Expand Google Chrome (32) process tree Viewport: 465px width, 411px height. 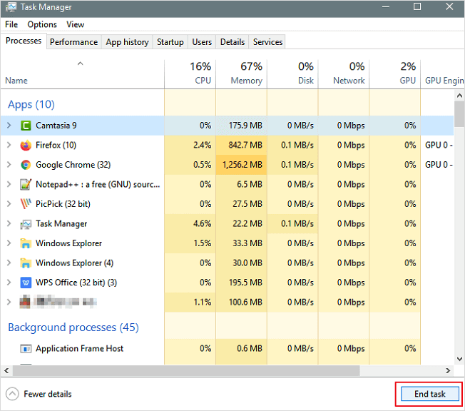[9, 165]
